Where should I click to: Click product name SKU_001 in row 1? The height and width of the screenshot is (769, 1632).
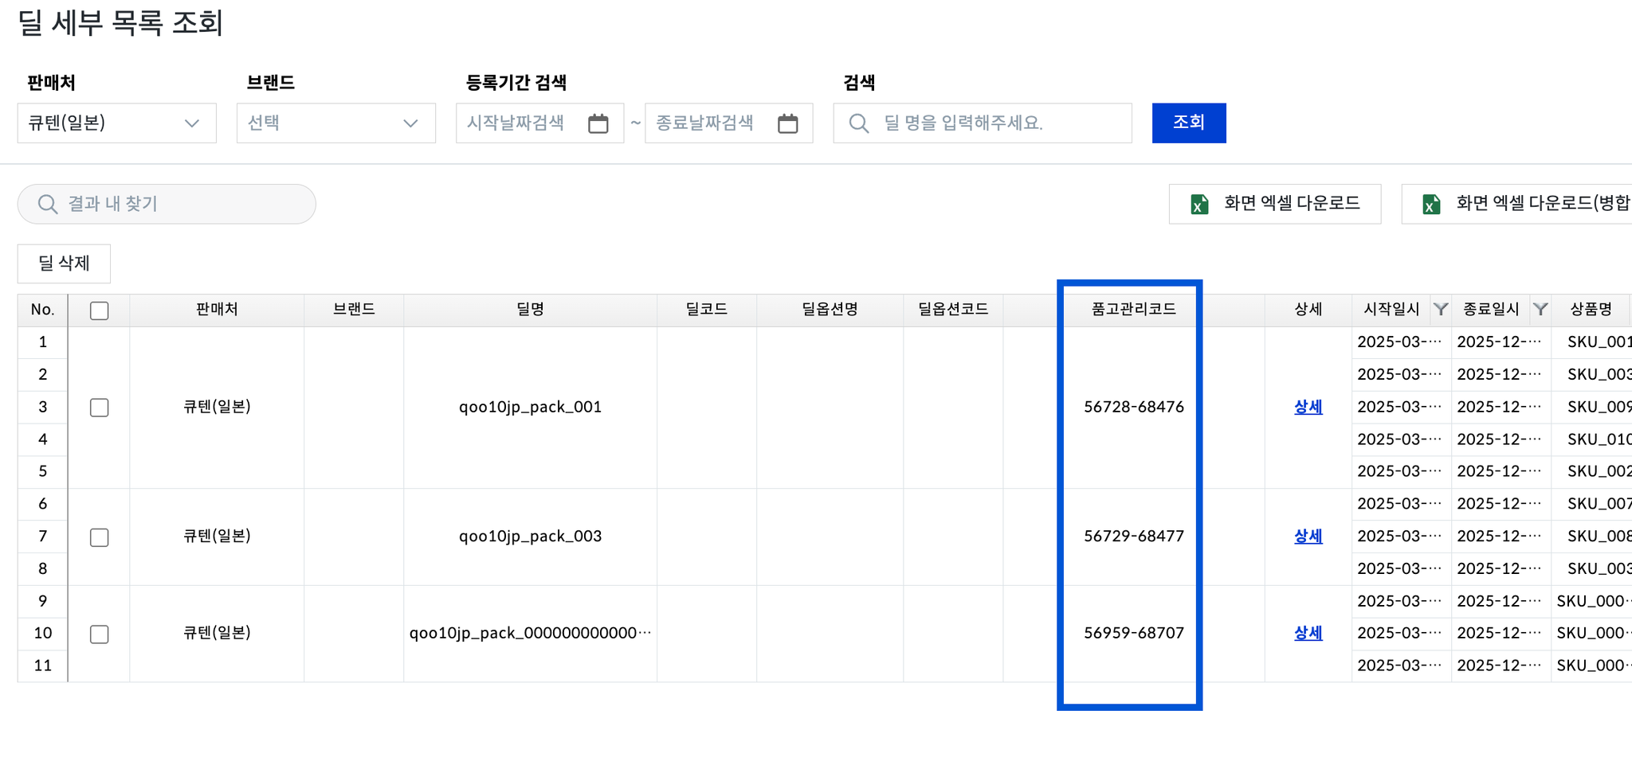click(1599, 342)
